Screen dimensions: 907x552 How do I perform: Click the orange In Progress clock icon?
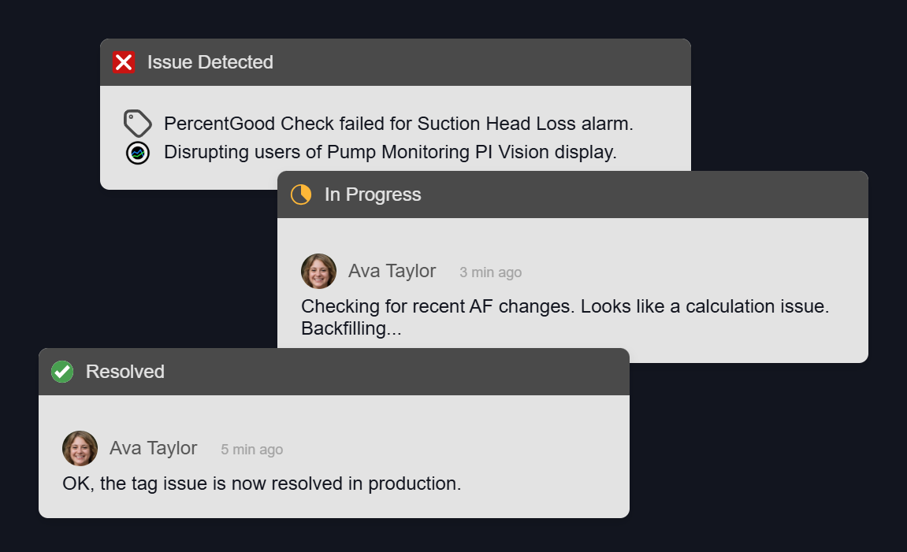(x=301, y=194)
